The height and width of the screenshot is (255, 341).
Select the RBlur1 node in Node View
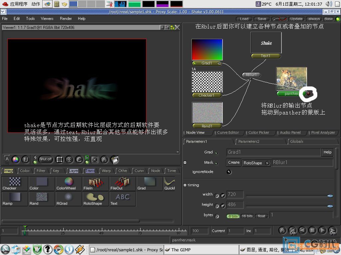pos(251,75)
